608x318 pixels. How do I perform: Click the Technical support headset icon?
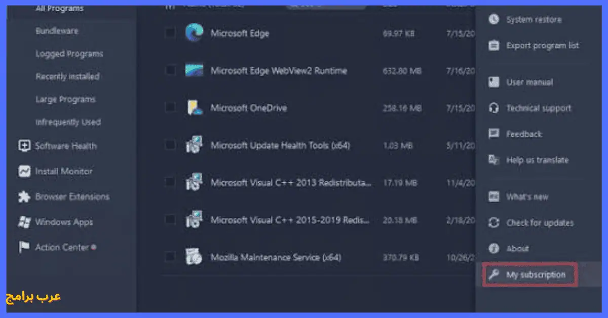[x=493, y=108]
